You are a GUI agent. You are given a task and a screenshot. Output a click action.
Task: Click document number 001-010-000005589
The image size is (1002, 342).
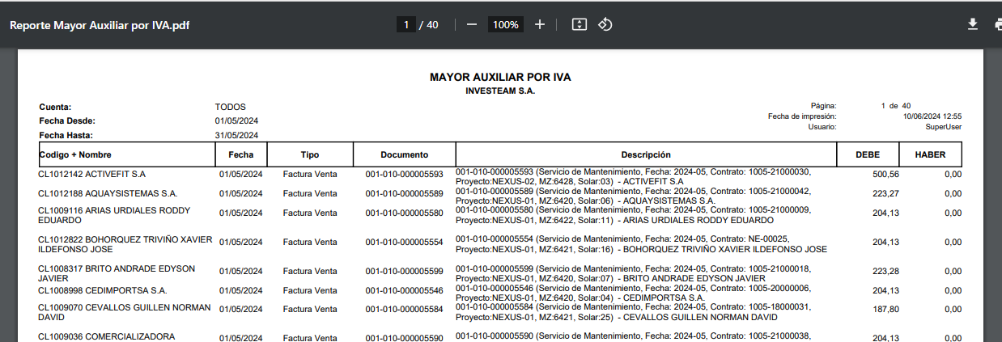pos(404,194)
